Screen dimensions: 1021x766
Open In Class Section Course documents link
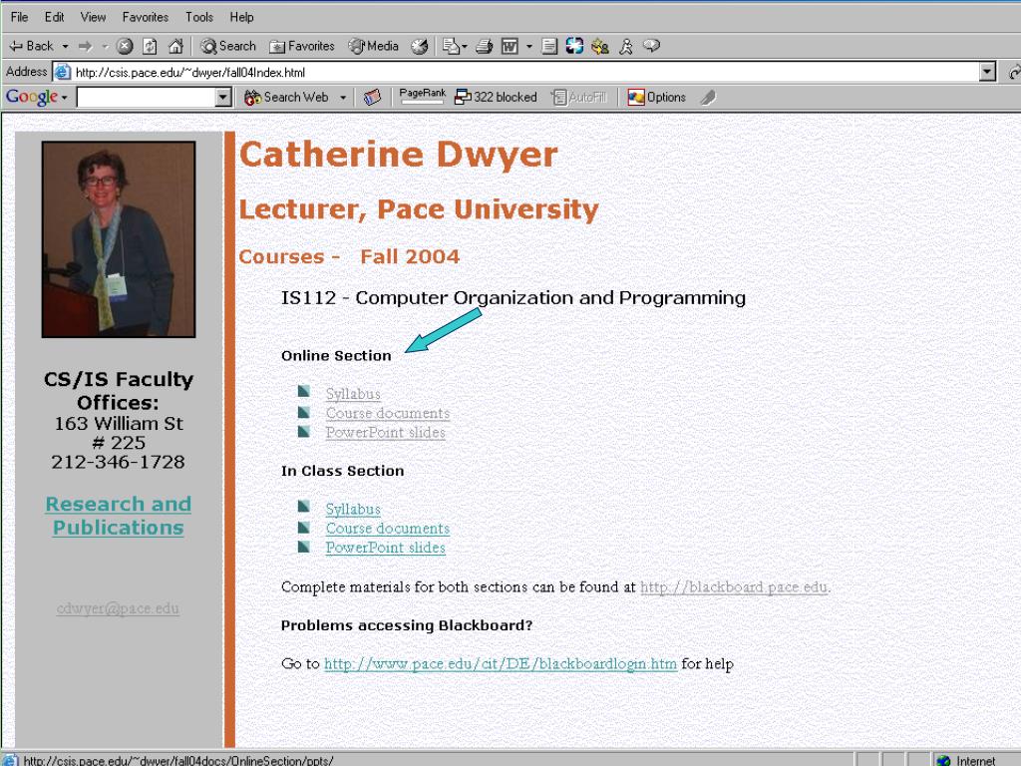(388, 529)
